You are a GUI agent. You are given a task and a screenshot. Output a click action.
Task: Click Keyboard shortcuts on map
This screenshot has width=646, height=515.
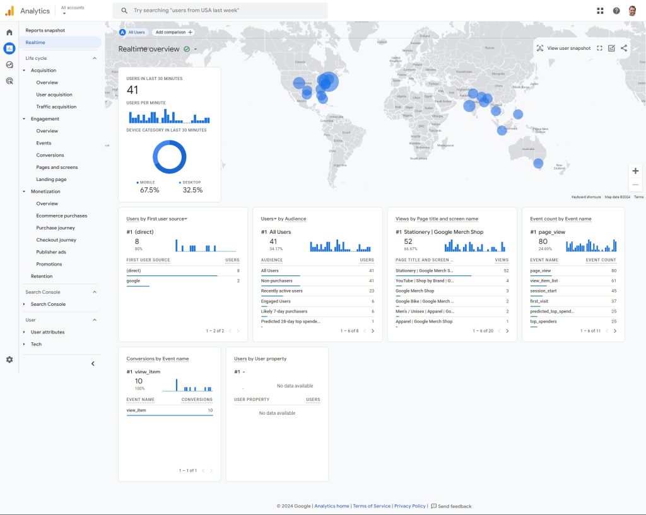(x=586, y=197)
